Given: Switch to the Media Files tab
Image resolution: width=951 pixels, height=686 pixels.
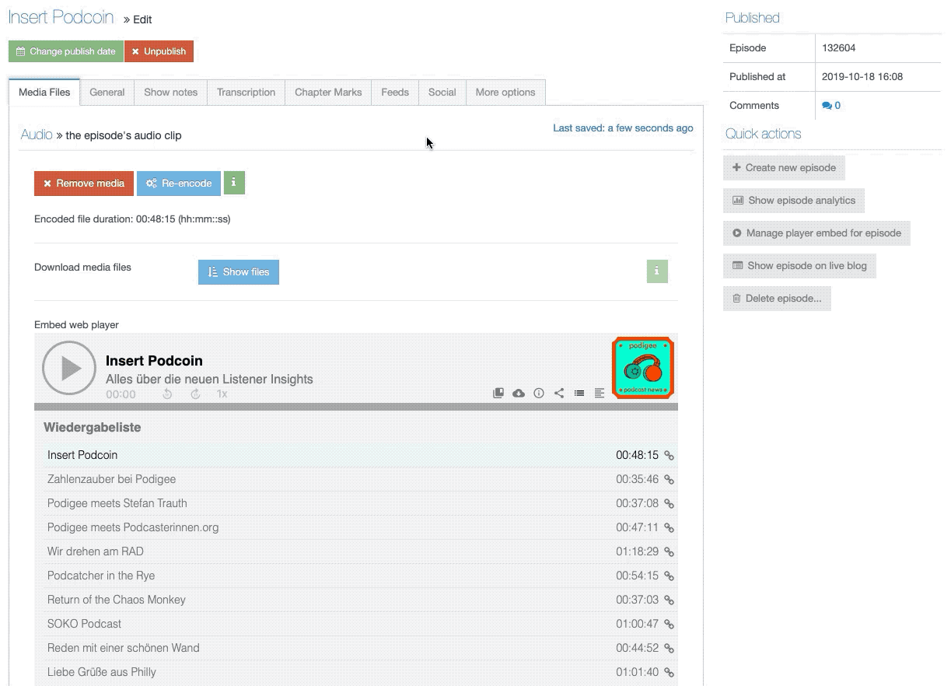Looking at the screenshot, I should click(x=44, y=92).
